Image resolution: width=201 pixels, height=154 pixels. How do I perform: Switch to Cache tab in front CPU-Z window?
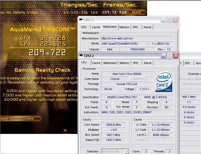coord(96,63)
